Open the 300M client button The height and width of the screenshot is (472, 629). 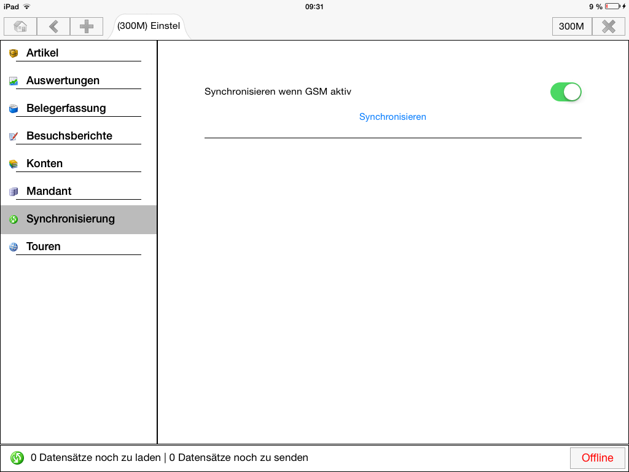[x=572, y=26]
